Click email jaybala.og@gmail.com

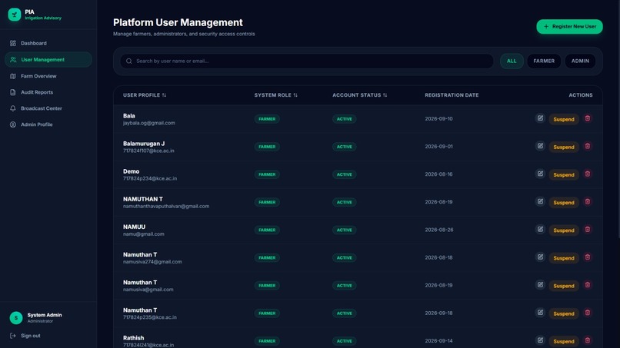(x=148, y=123)
